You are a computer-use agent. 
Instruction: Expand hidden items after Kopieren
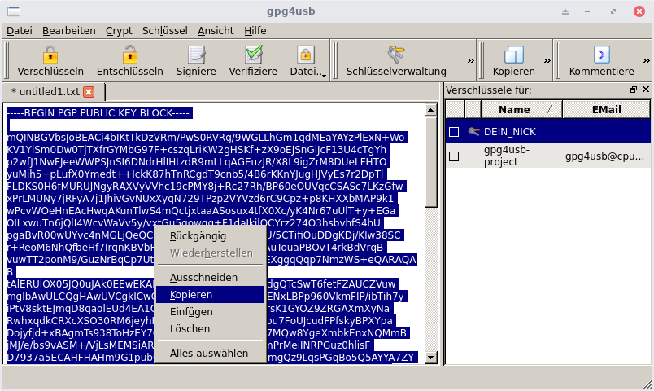pyautogui.click(x=547, y=61)
